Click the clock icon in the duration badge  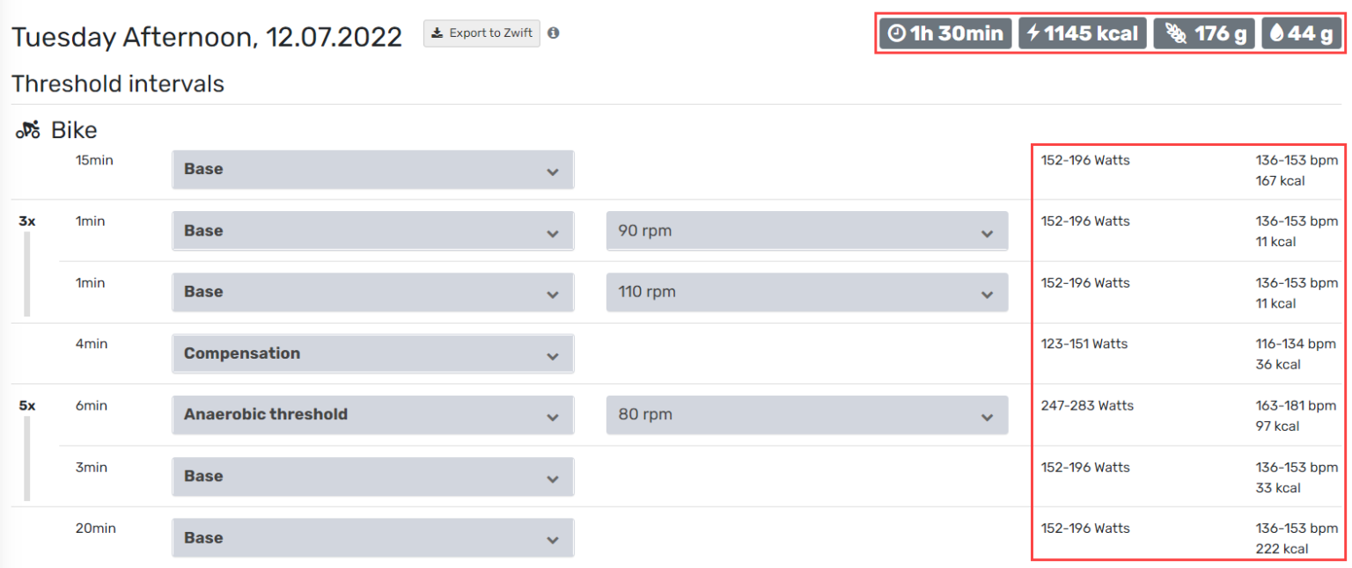coord(896,34)
